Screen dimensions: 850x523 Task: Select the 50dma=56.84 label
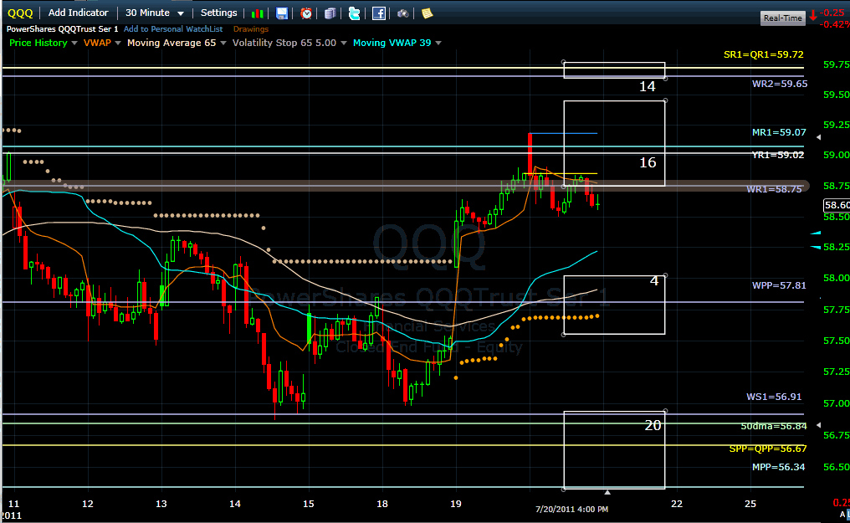774,427
